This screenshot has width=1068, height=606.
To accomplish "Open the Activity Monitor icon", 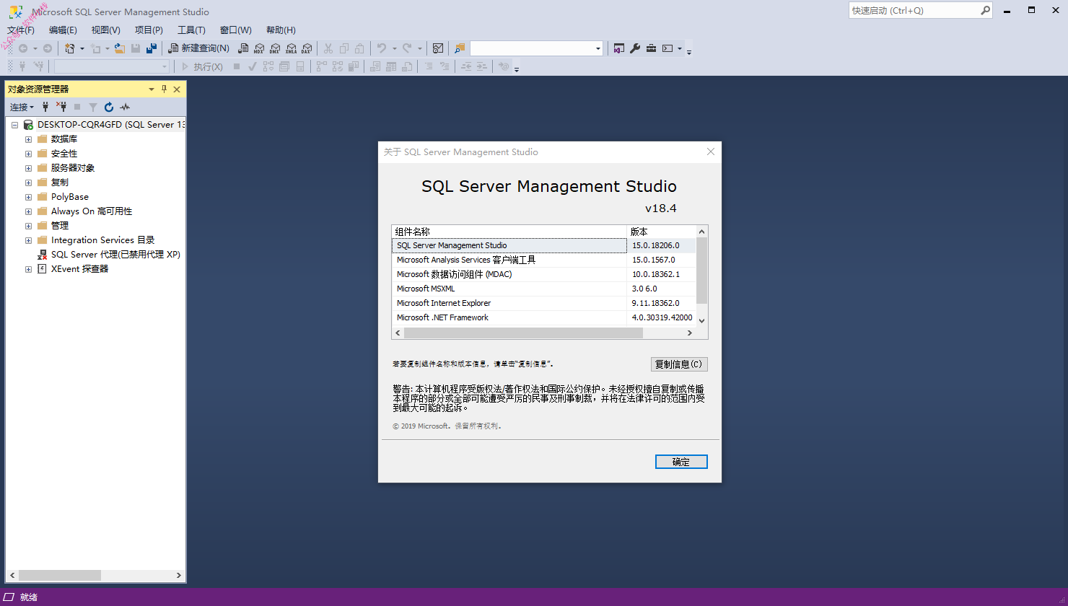I will (438, 48).
